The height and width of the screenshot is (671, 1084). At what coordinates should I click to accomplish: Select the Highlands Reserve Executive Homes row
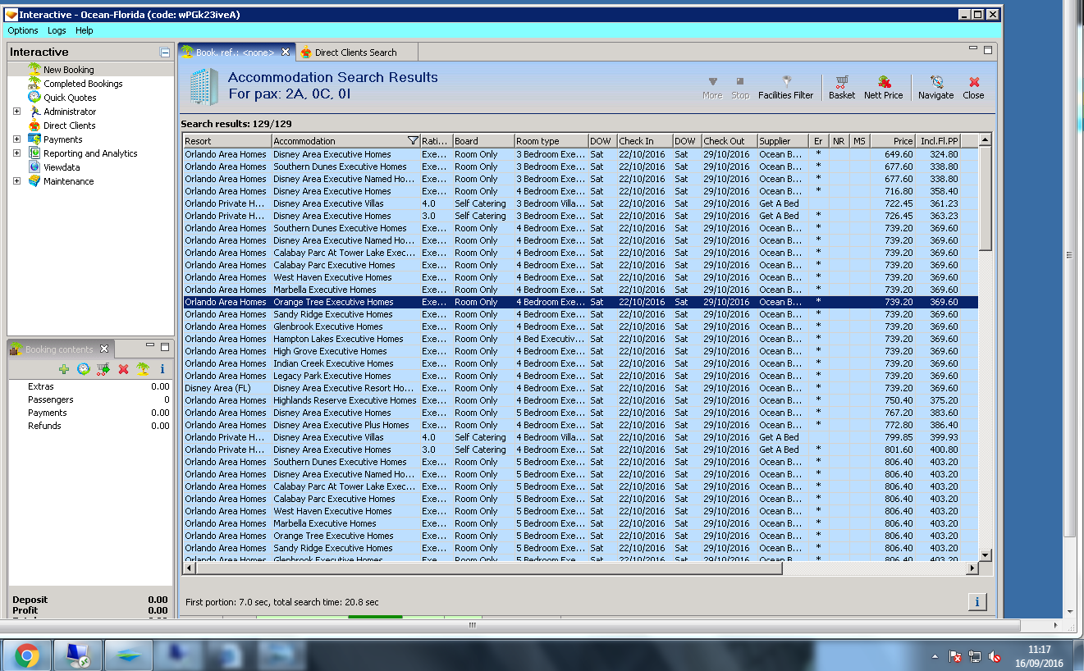pyautogui.click(x=581, y=400)
